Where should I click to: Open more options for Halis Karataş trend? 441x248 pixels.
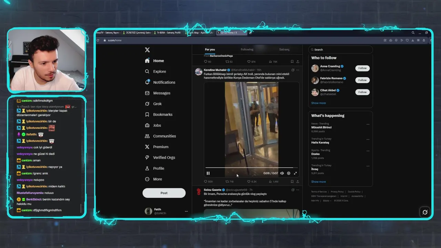(368, 139)
